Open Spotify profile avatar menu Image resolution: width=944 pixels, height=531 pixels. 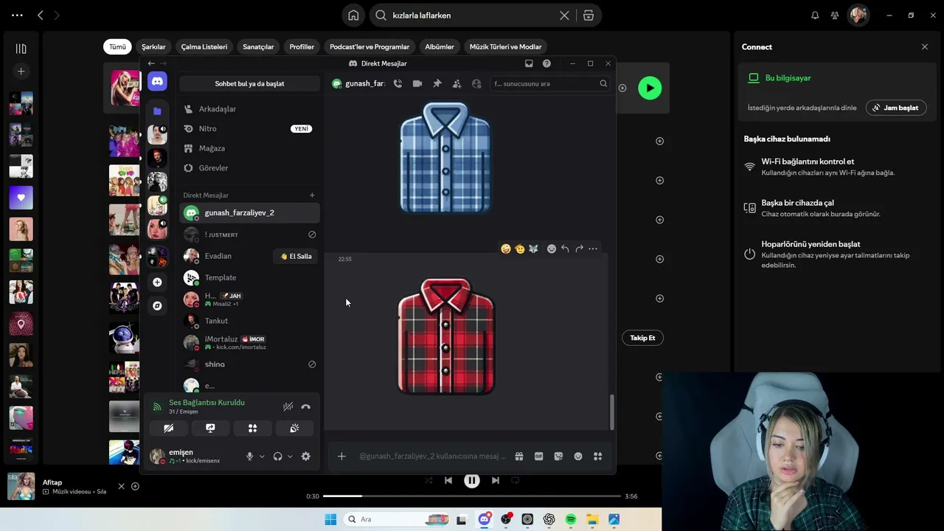coord(858,15)
